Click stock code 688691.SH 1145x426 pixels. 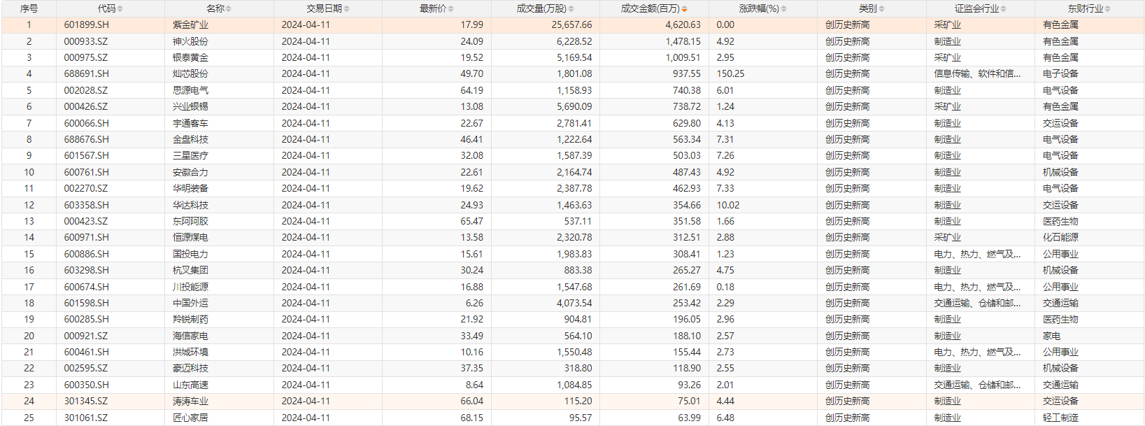point(87,73)
